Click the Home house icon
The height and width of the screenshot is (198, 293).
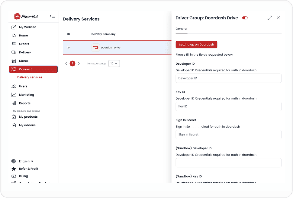coord(14,36)
